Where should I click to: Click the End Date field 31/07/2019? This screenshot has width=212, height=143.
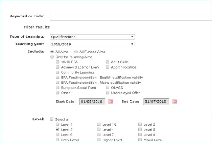click(156, 102)
